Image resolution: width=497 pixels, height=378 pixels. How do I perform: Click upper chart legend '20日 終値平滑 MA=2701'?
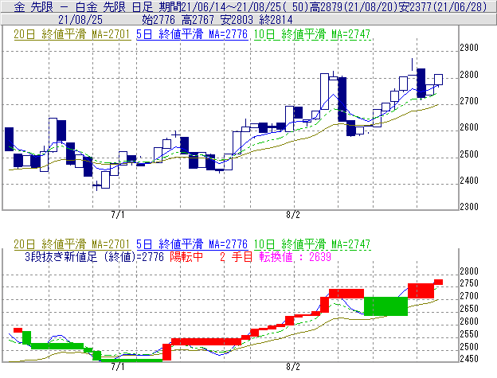click(x=72, y=34)
